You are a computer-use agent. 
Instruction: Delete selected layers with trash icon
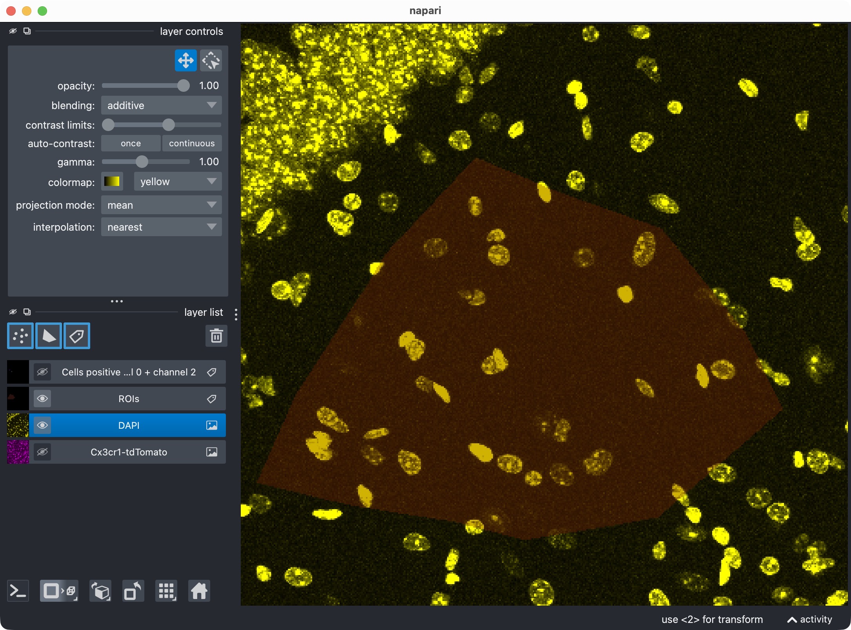coord(216,336)
